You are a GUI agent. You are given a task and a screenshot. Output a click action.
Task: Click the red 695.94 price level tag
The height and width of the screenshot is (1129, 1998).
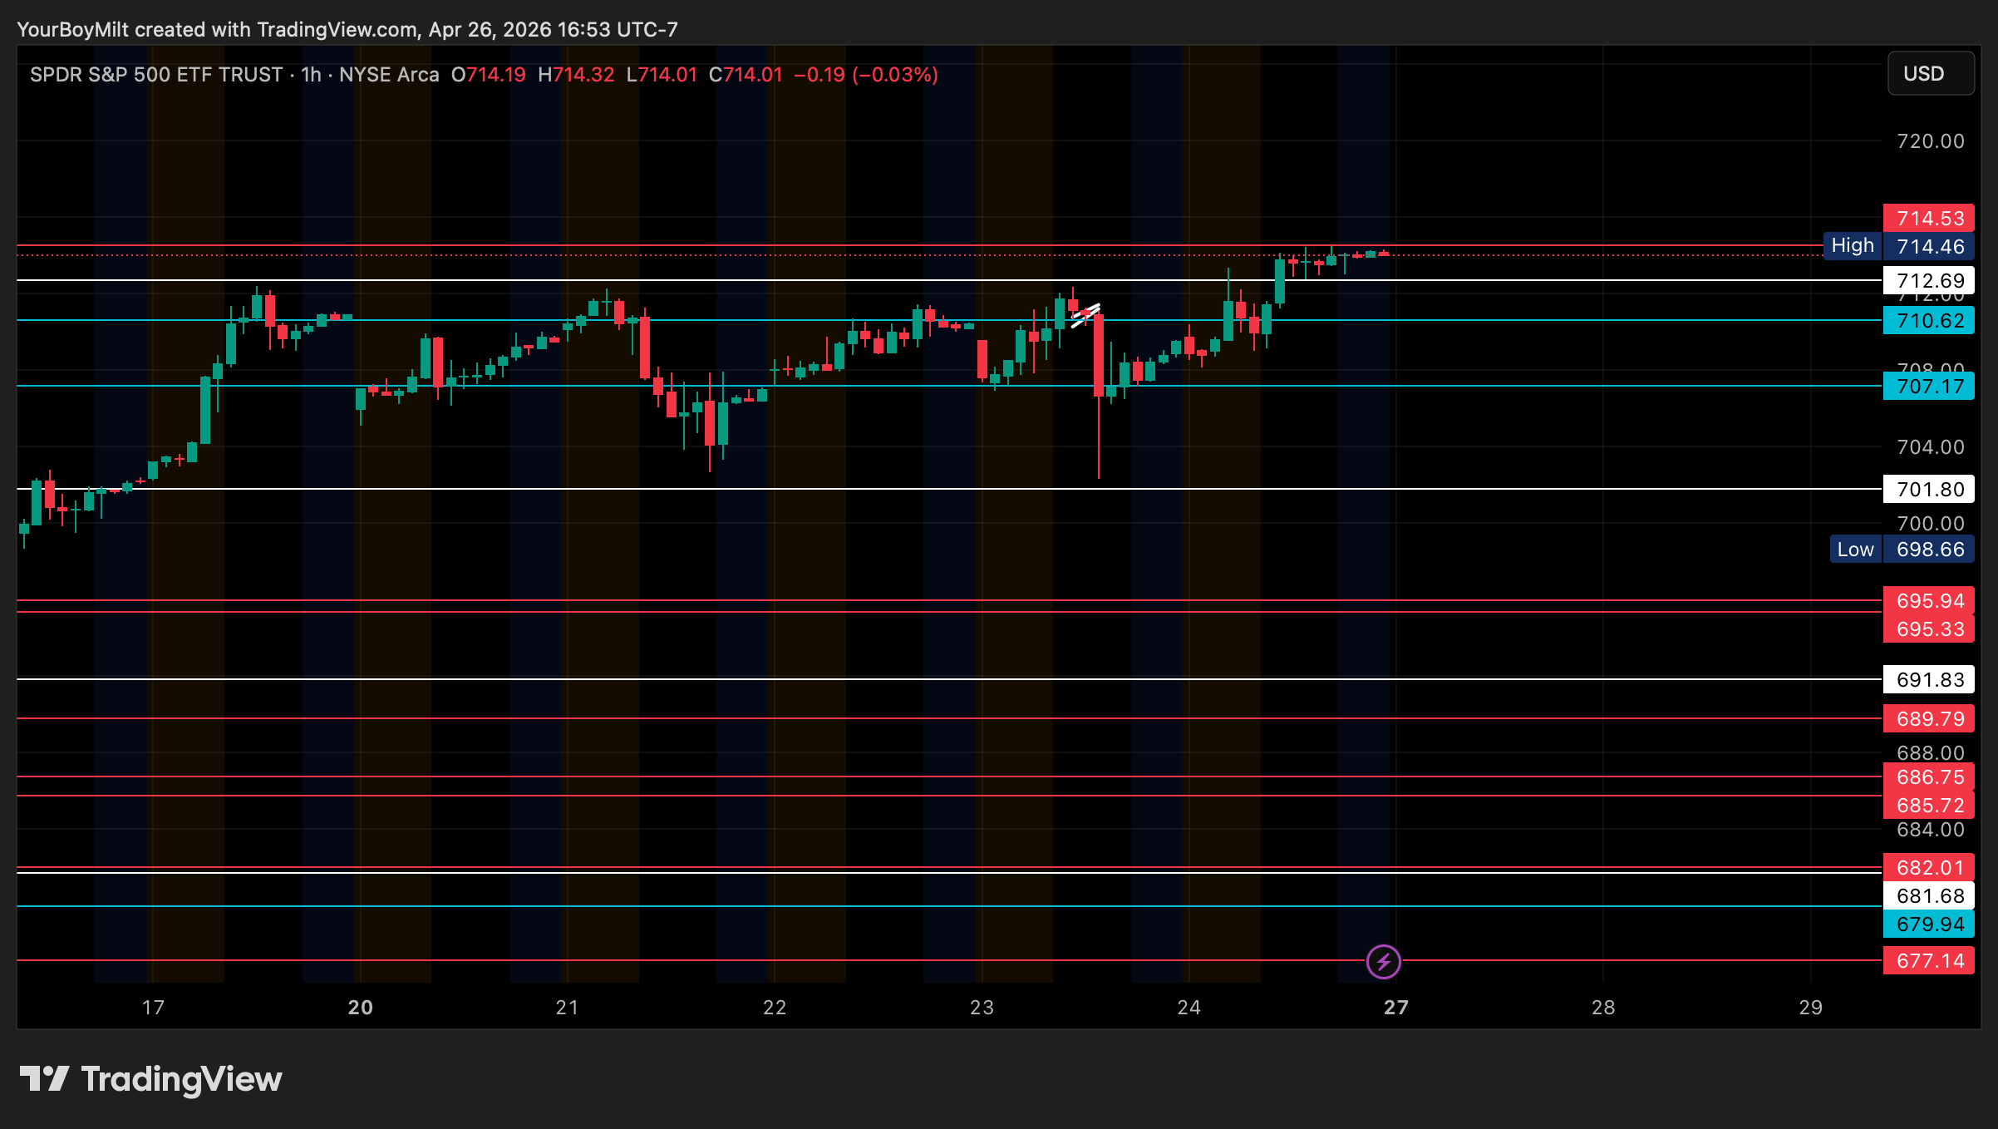pyautogui.click(x=1929, y=601)
